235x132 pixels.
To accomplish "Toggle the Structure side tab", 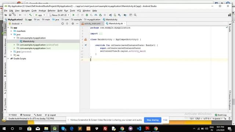I will coord(5,88).
